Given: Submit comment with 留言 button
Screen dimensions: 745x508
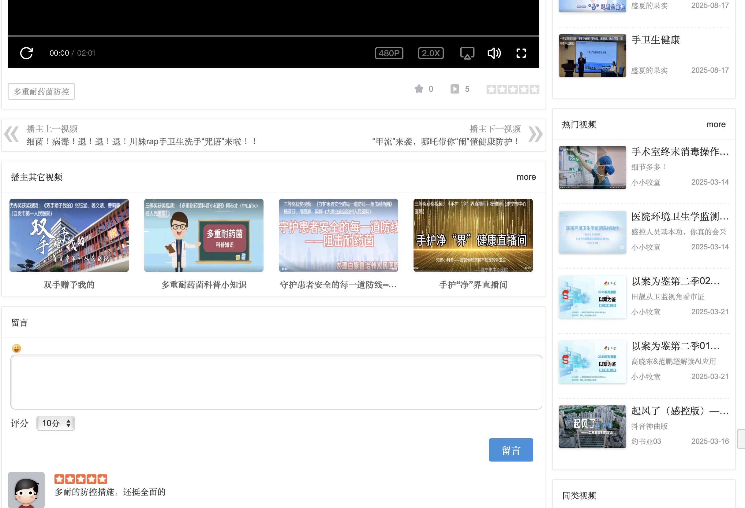Looking at the screenshot, I should point(511,450).
